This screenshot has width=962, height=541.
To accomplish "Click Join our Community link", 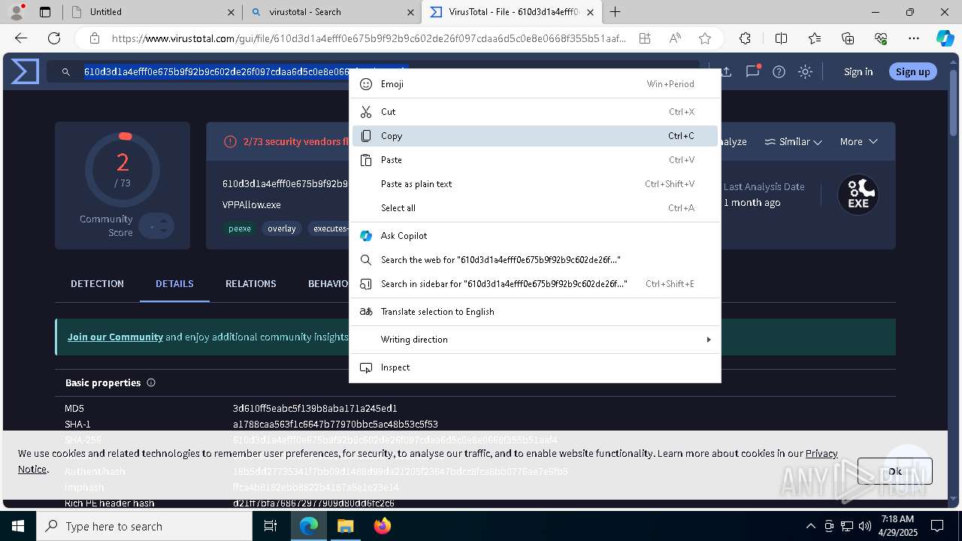I will pyautogui.click(x=115, y=337).
